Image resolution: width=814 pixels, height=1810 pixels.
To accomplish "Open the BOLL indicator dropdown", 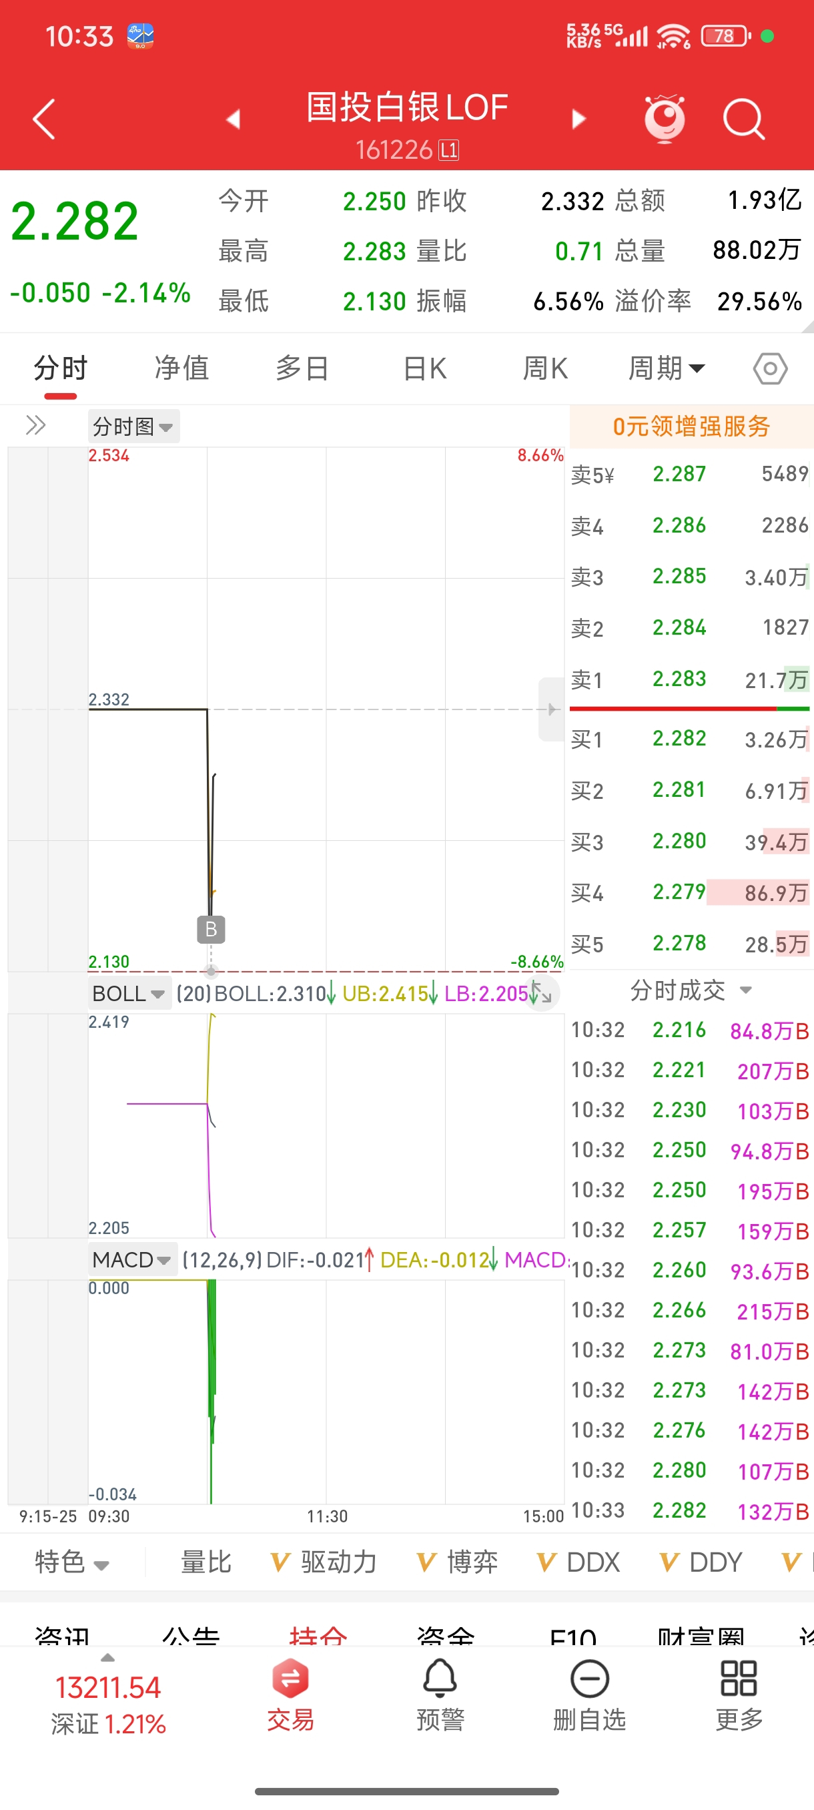I will point(129,993).
